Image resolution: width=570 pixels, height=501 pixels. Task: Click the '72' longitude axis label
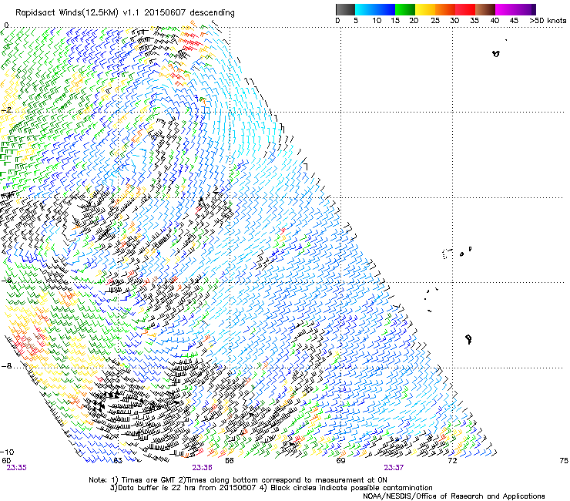coord(452,461)
